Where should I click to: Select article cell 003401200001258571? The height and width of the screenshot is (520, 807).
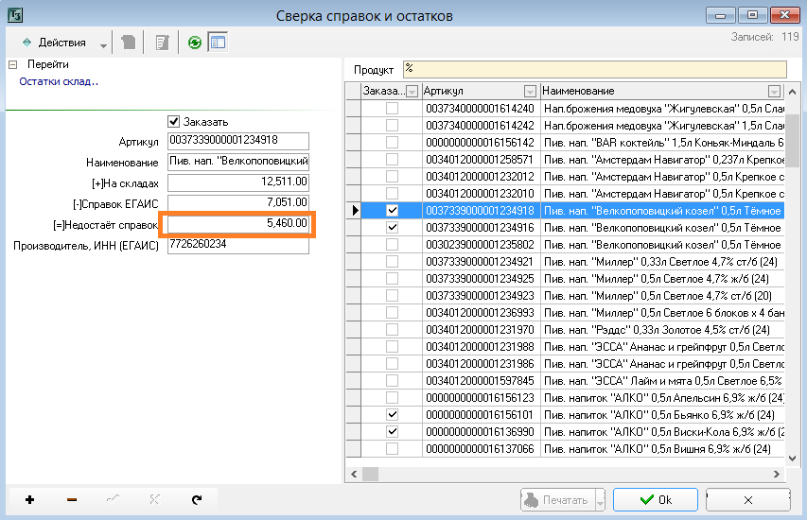point(481,160)
